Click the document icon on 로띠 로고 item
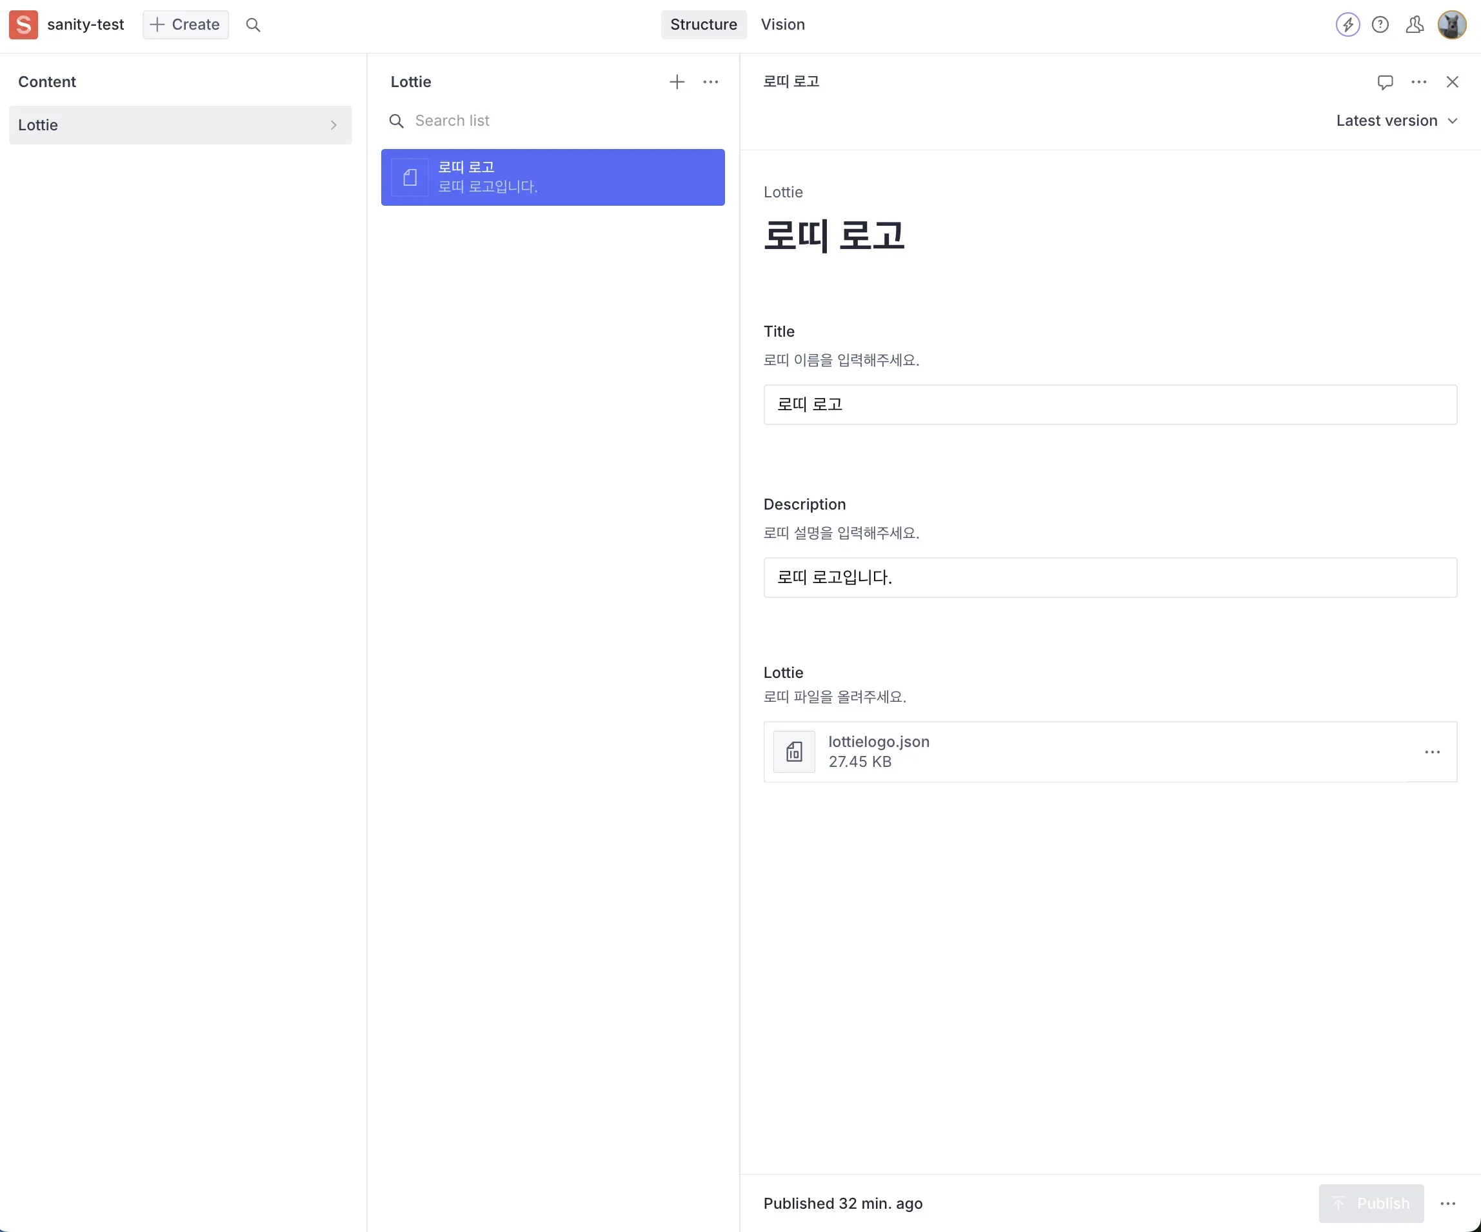 pyautogui.click(x=410, y=177)
